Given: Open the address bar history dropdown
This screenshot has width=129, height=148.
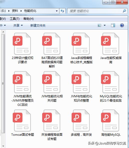Looking at the screenshot, I should click(x=57, y=11).
